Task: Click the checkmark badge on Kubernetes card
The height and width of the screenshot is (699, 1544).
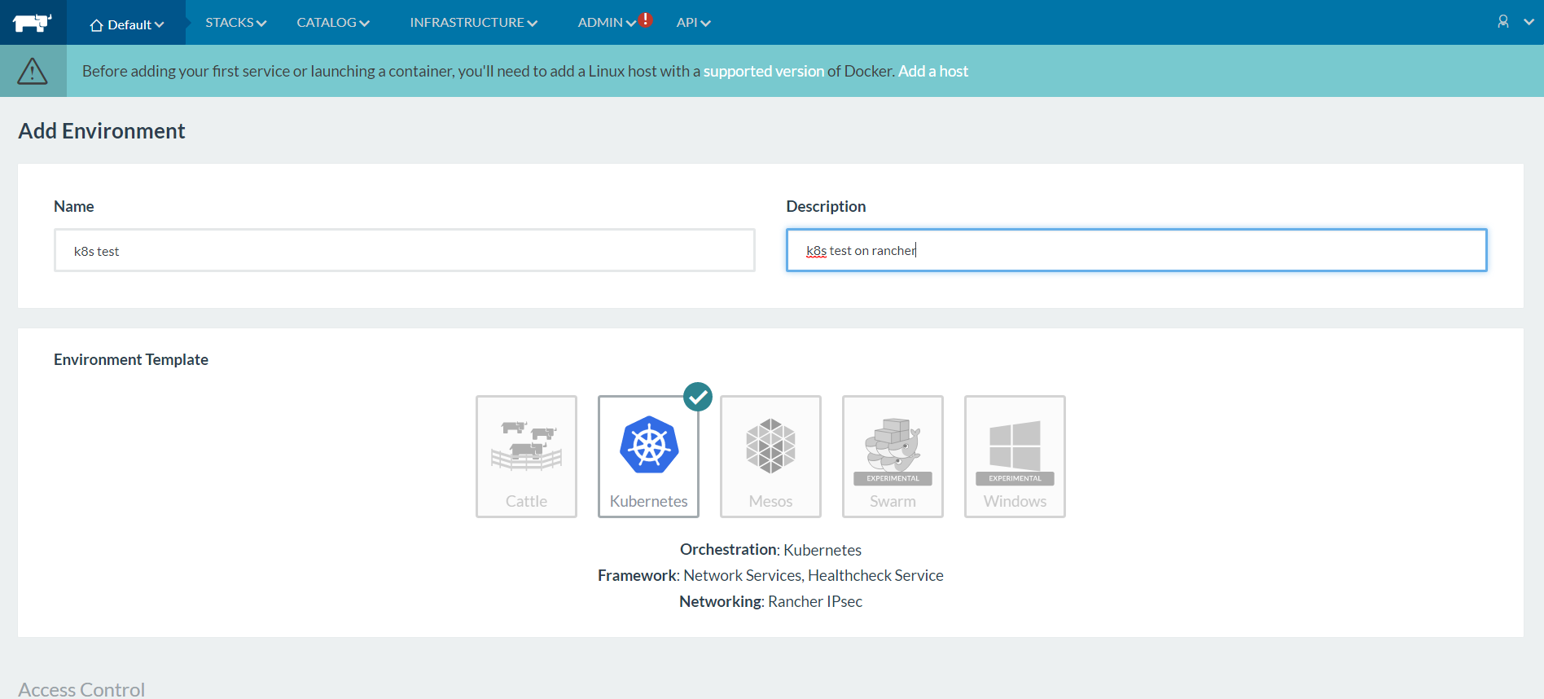Action: pyautogui.click(x=698, y=397)
